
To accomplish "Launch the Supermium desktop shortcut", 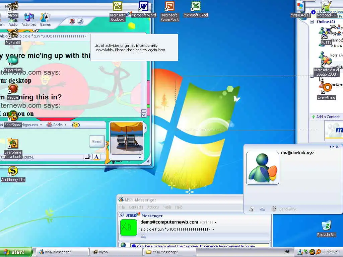I will [13, 64].
